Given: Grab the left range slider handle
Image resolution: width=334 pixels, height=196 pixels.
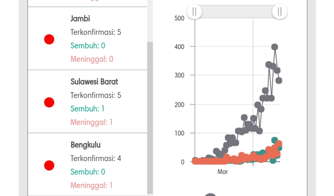Looking at the screenshot, I should tap(194, 12).
